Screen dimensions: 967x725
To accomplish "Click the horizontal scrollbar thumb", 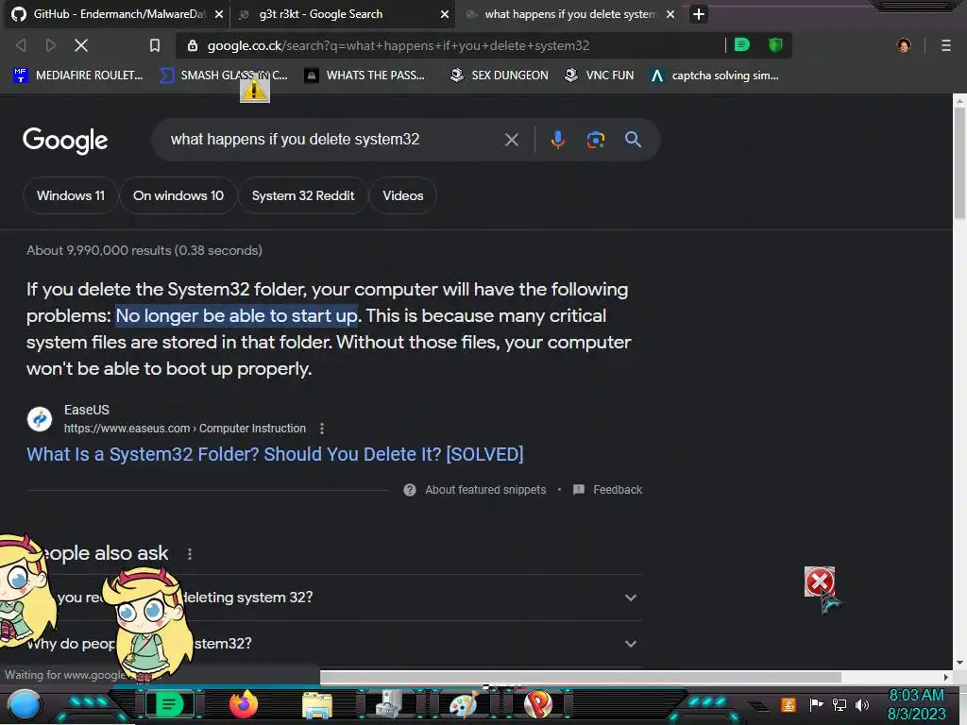I will tap(581, 677).
